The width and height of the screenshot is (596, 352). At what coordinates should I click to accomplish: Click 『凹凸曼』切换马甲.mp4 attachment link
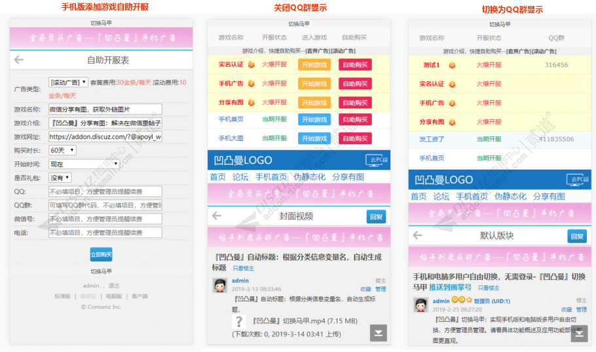pyautogui.click(x=305, y=321)
